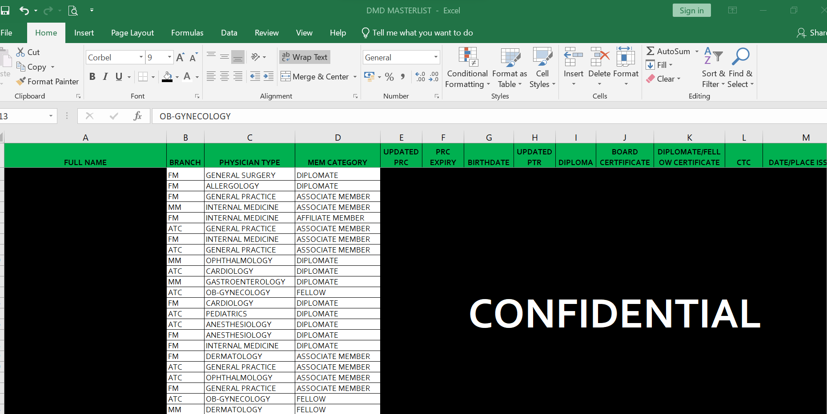Undo the last action
Image resolution: width=827 pixels, height=414 pixels.
(24, 10)
